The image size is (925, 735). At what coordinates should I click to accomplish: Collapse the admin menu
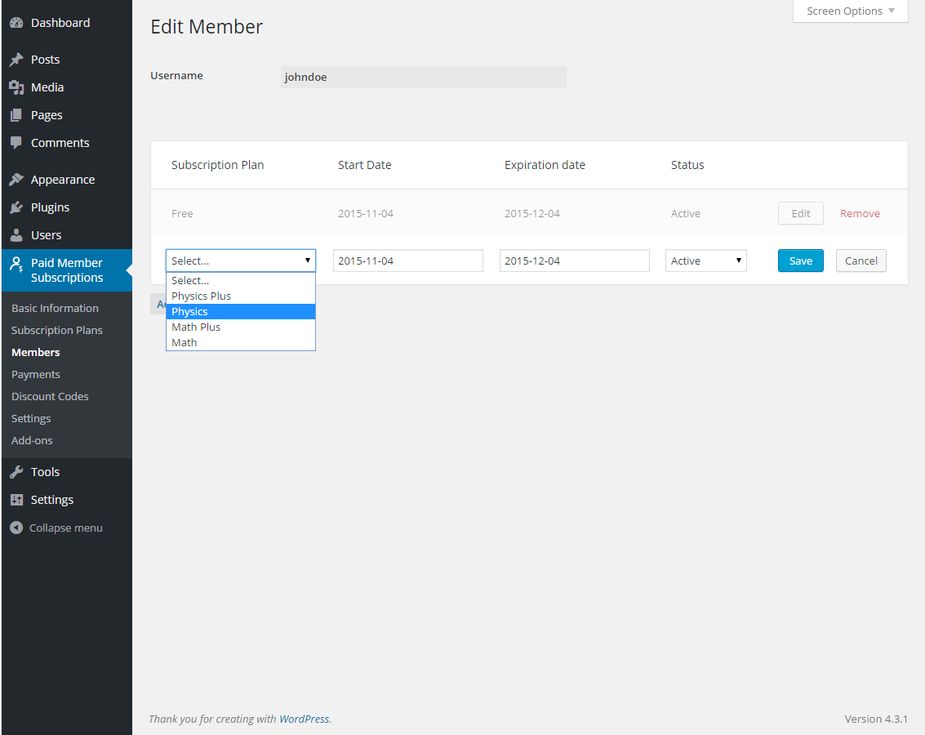tap(18, 527)
